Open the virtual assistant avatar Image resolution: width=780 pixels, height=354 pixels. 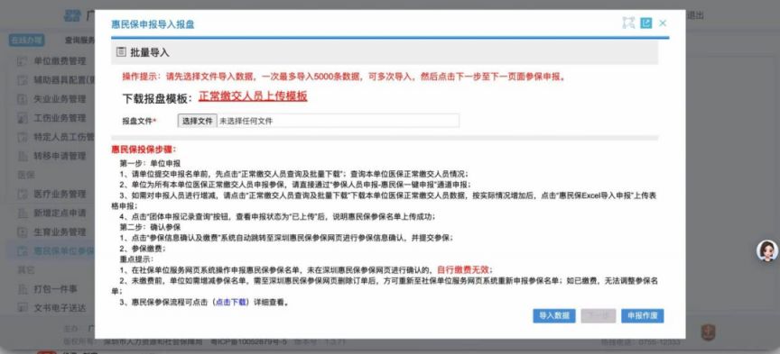click(767, 250)
